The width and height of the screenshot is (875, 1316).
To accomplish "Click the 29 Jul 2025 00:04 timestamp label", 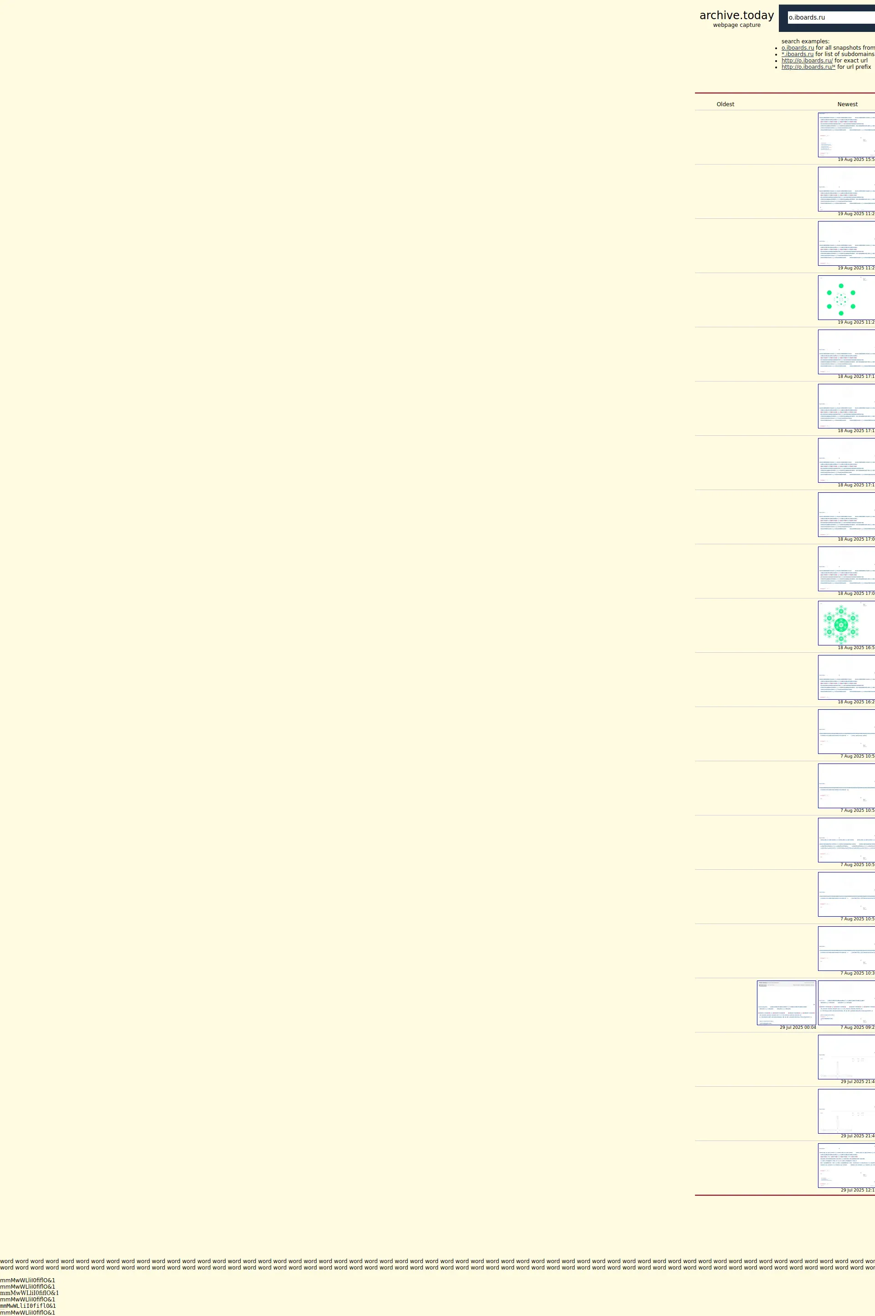I will click(x=798, y=1027).
